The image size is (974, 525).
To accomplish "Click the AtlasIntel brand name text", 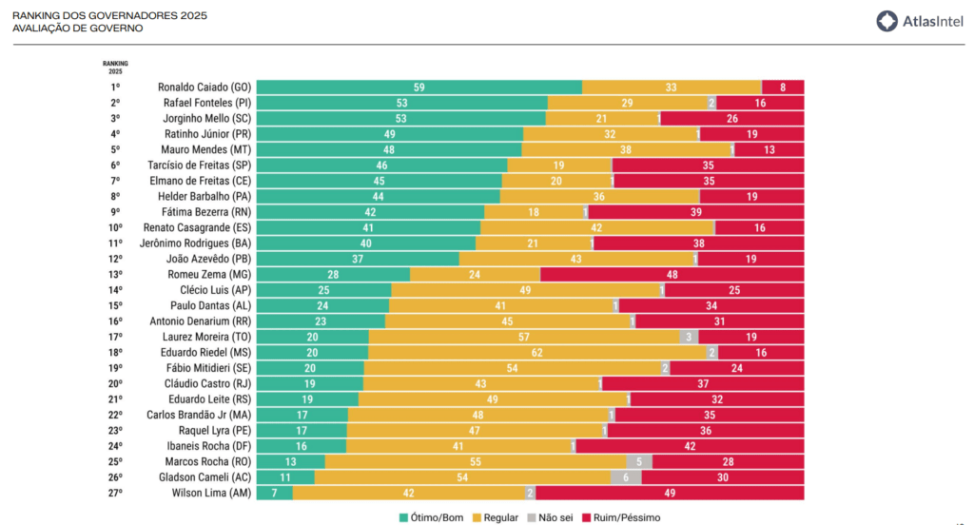I will [931, 21].
